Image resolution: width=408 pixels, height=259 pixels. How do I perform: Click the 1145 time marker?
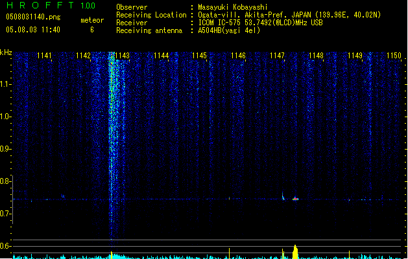pyautogui.click(x=199, y=56)
